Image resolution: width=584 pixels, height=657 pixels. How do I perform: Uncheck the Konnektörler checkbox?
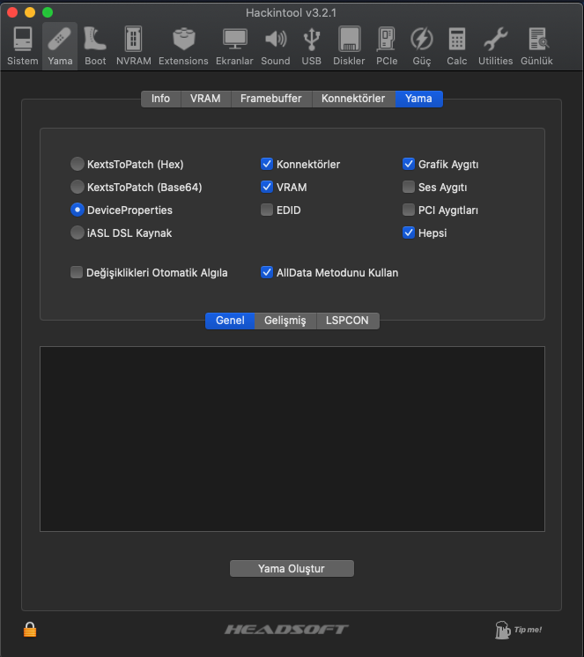pyautogui.click(x=267, y=164)
